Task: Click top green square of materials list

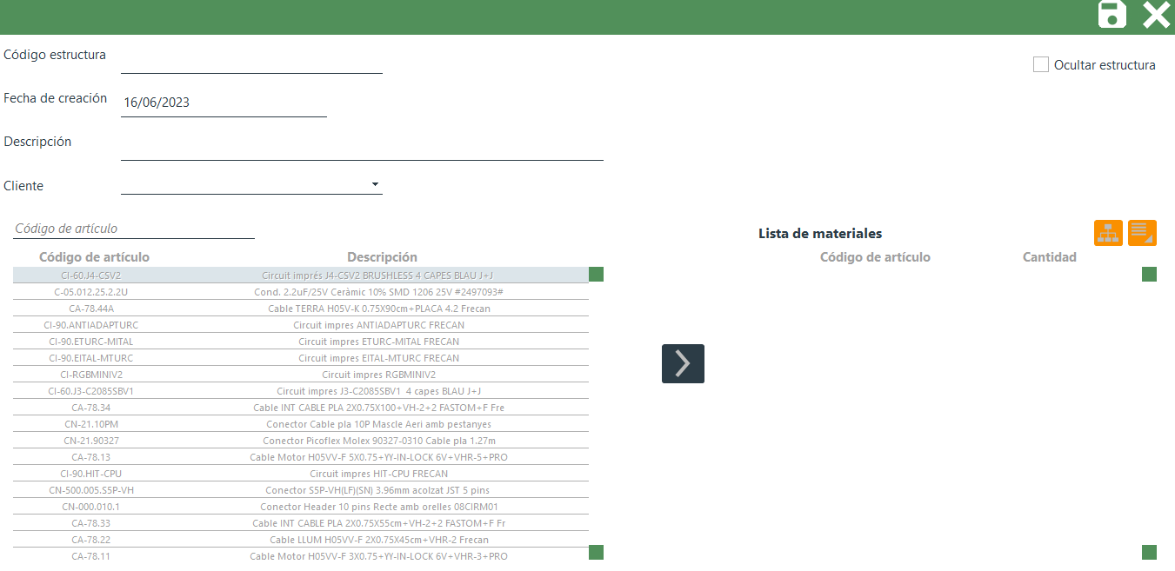Action: (1149, 275)
